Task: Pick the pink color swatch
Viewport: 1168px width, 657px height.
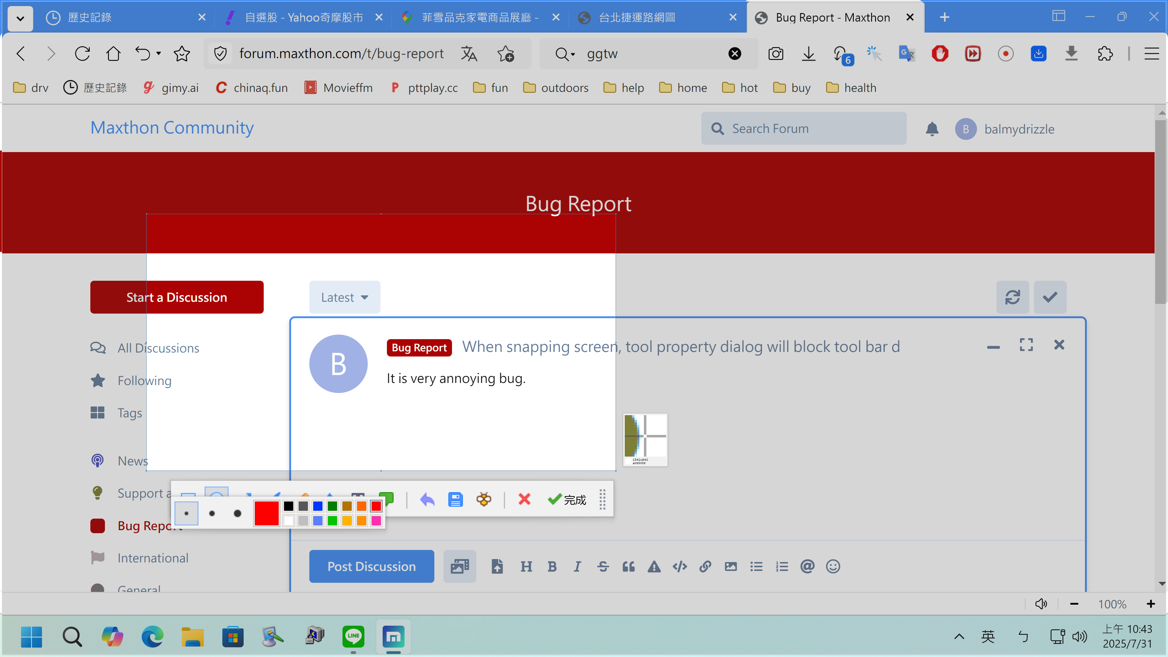Action: point(376,520)
